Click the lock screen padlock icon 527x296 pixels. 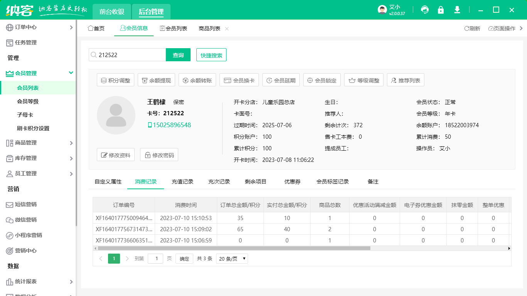[441, 10]
